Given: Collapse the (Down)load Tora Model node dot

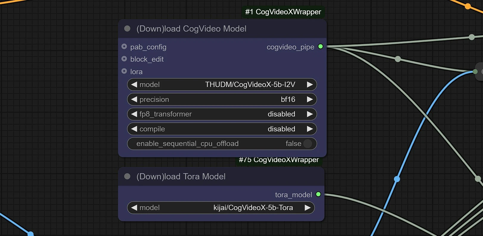Looking at the screenshot, I should pos(127,176).
